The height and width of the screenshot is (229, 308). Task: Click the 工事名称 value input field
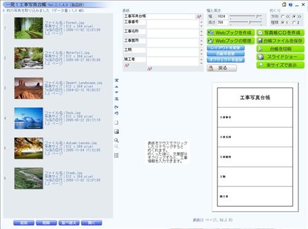coord(173,33)
